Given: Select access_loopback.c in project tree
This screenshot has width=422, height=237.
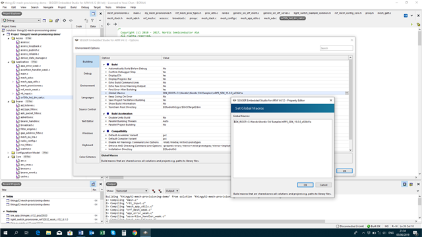Looking at the screenshot, I should pyautogui.click(x=31, y=46).
